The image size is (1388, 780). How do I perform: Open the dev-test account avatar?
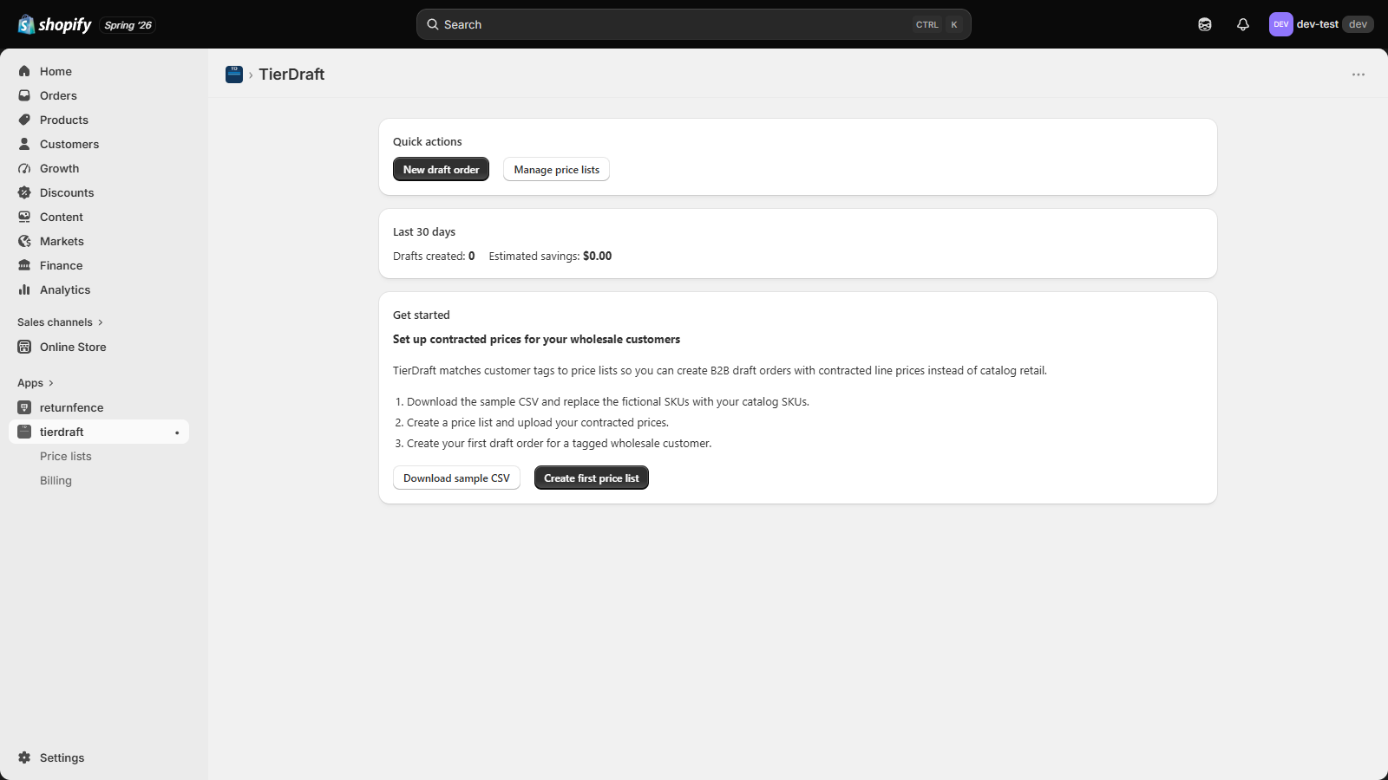pyautogui.click(x=1281, y=24)
